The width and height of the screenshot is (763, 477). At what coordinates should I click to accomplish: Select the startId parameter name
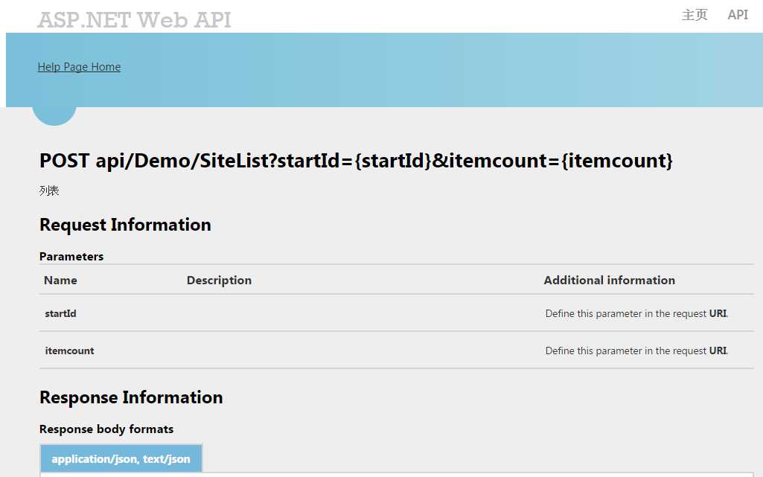(x=61, y=313)
